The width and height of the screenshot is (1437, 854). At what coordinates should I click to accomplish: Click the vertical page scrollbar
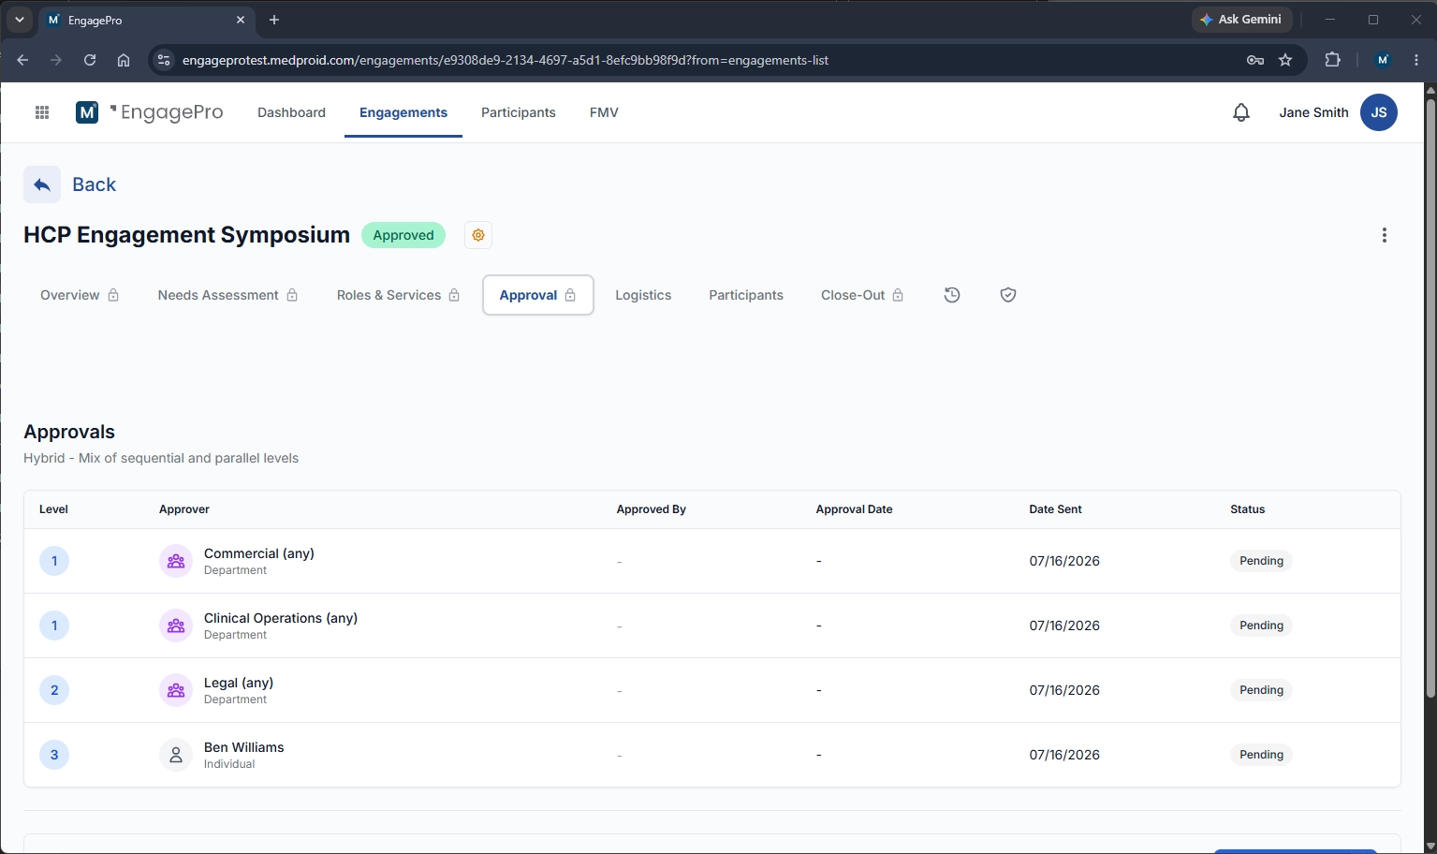[1430, 396]
